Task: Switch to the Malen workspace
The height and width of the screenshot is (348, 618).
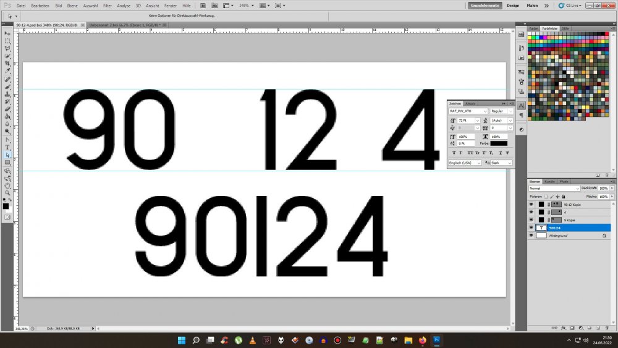Action: tap(532, 6)
